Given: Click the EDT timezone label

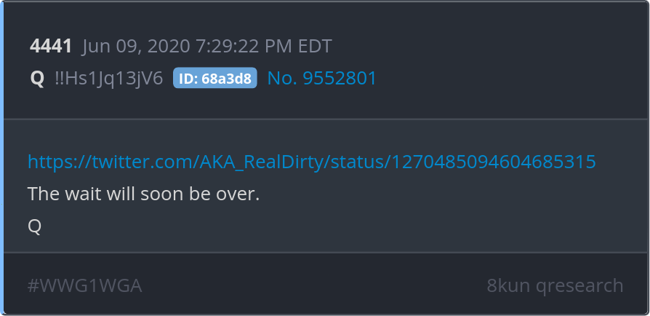Looking at the screenshot, I should point(315,46).
